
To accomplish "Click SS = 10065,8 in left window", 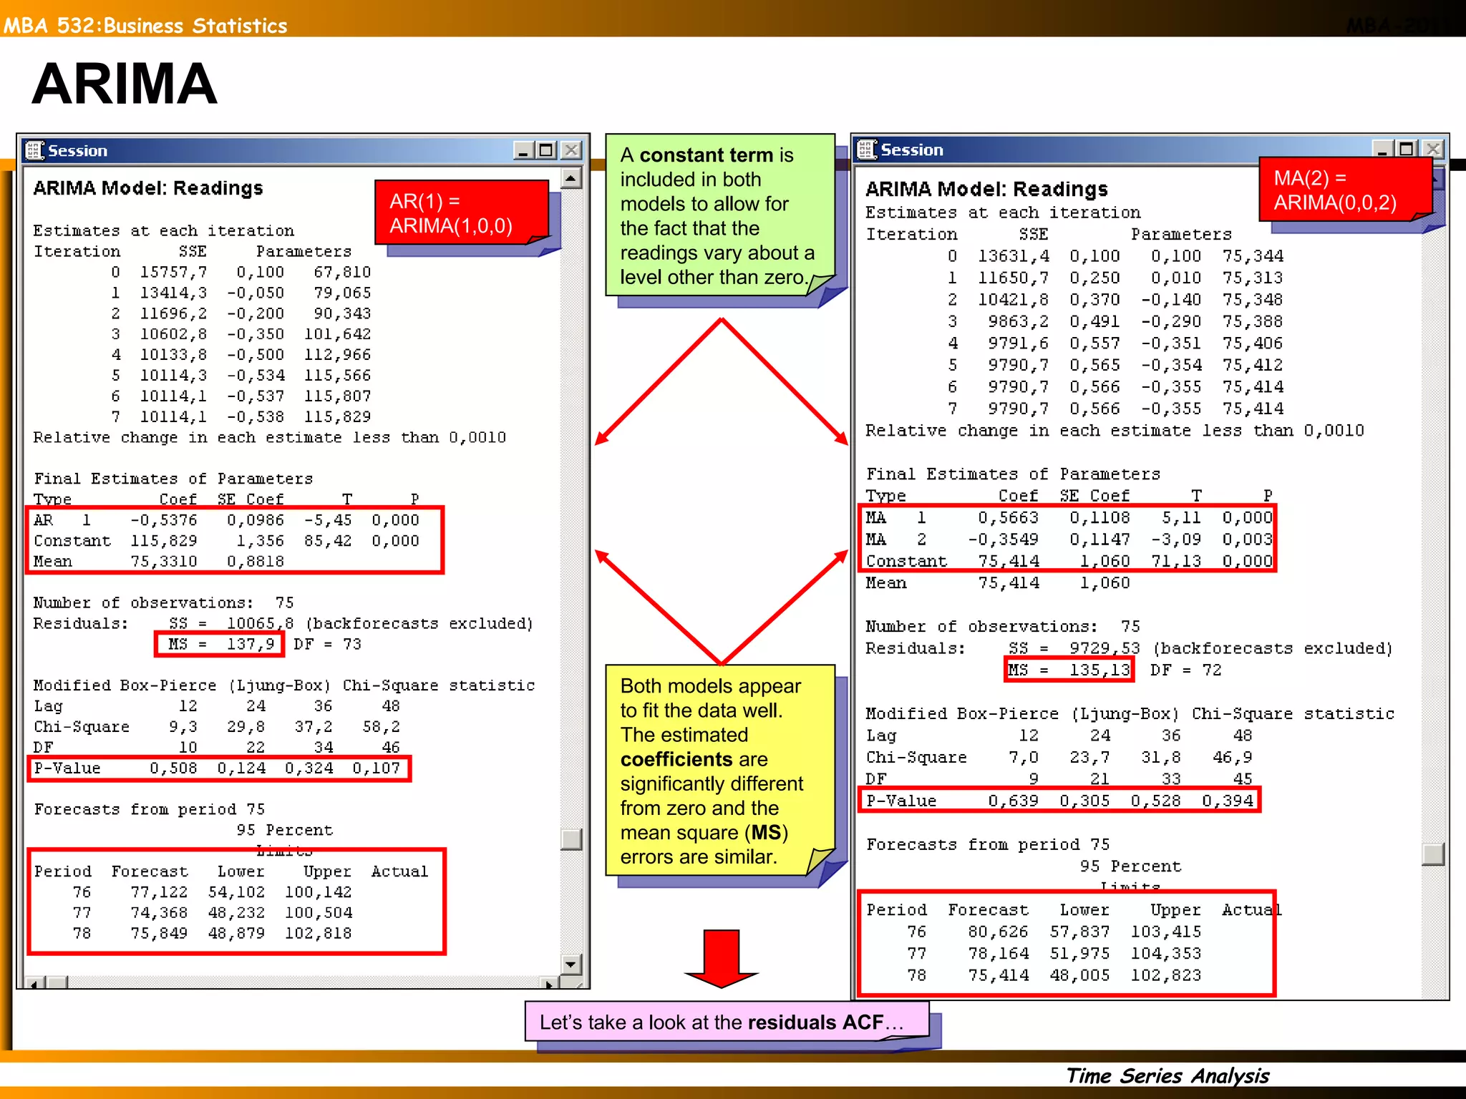I will pos(231,623).
